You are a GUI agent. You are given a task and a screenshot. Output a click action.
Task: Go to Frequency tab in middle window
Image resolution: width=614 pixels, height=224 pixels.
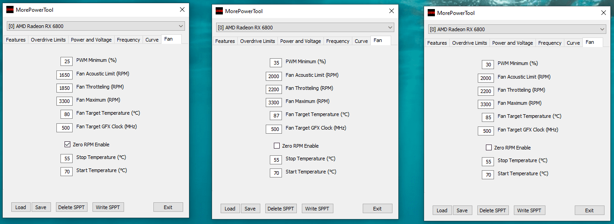(x=338, y=41)
